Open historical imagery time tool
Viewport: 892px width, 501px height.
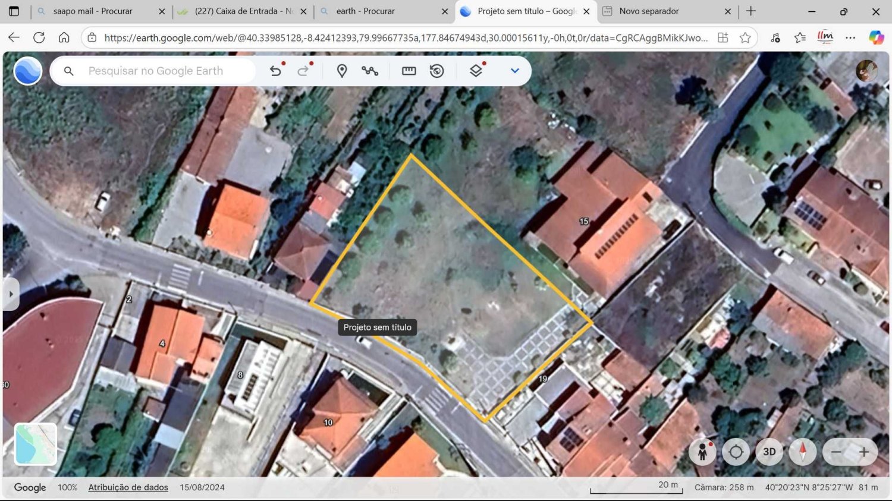coord(437,70)
